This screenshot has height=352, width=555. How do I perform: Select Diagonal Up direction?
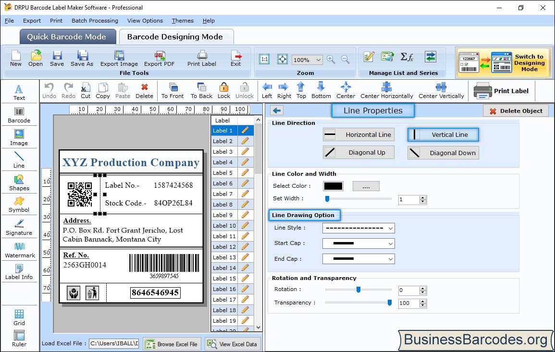pos(358,153)
